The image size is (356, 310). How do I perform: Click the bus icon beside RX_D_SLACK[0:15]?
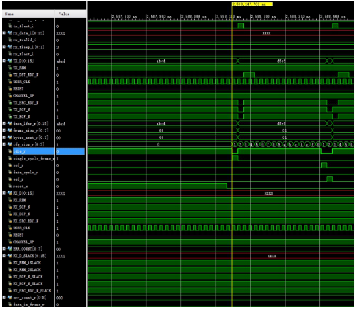(x=9, y=255)
